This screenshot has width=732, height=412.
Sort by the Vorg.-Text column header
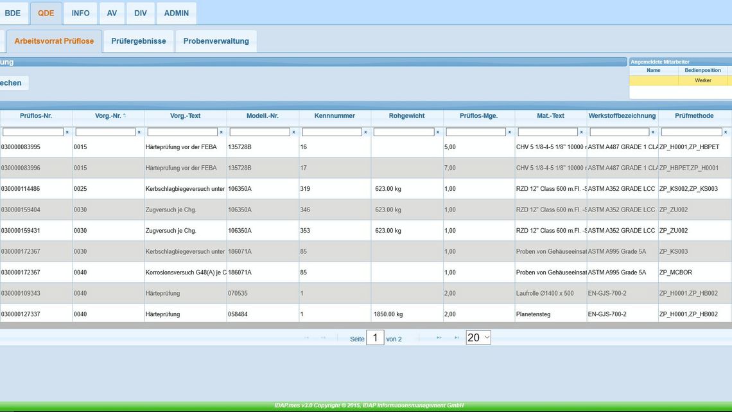(x=186, y=116)
